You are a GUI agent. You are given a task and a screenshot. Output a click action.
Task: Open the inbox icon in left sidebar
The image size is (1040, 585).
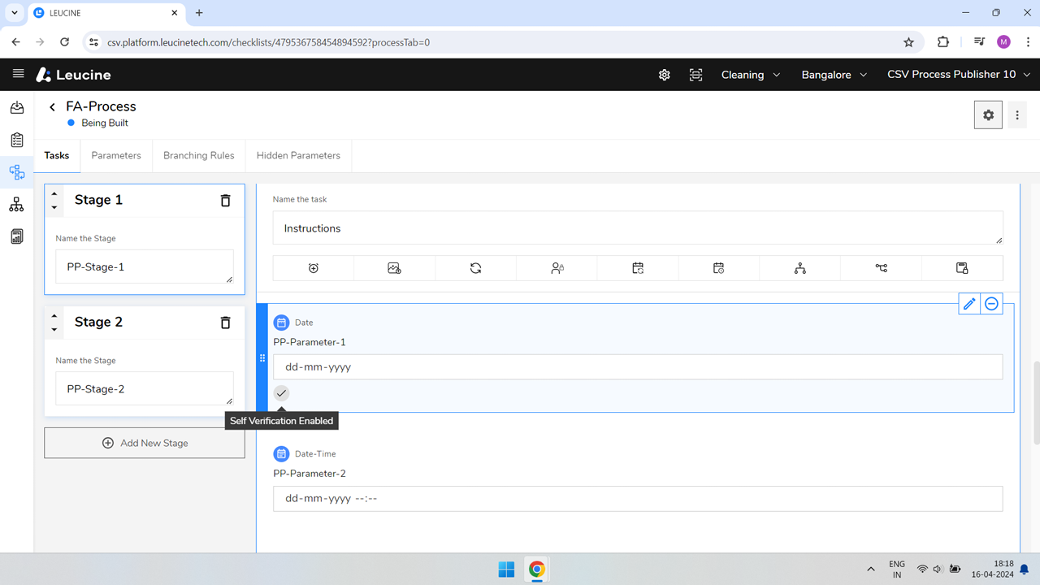[17, 107]
